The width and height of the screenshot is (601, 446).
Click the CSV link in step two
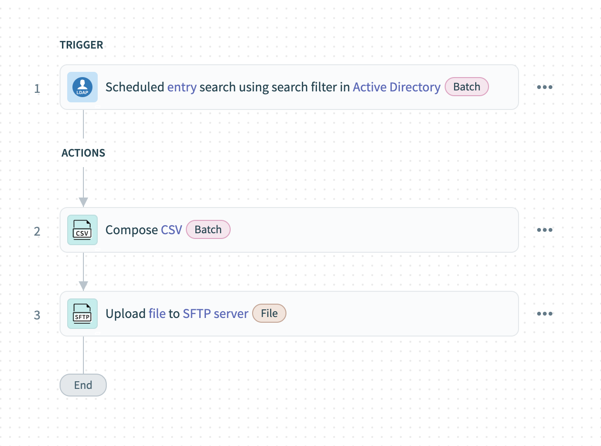[172, 230]
